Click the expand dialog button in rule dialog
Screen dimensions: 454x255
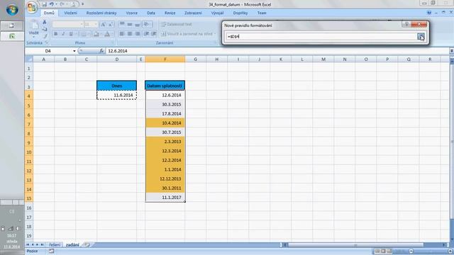(421, 36)
